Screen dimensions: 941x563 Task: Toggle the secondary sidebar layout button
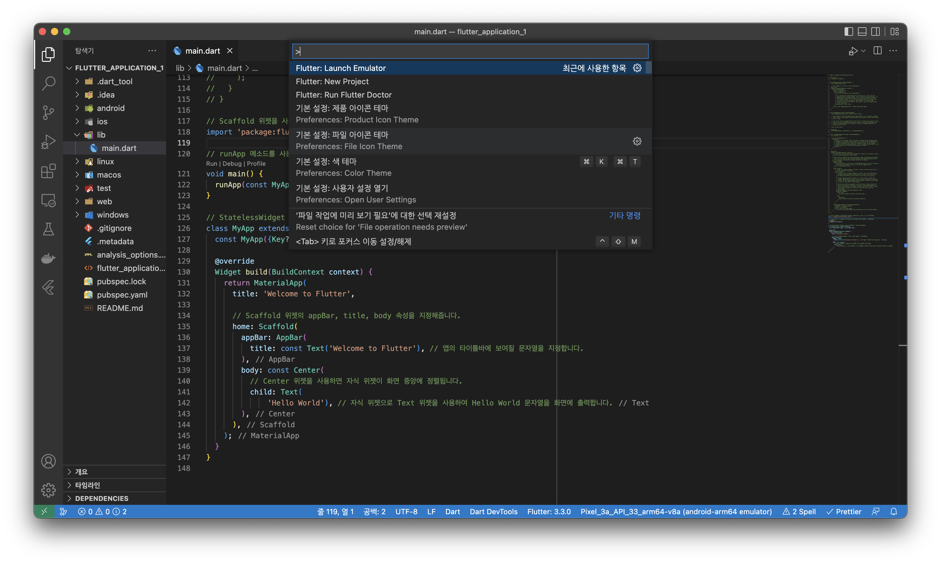point(875,32)
